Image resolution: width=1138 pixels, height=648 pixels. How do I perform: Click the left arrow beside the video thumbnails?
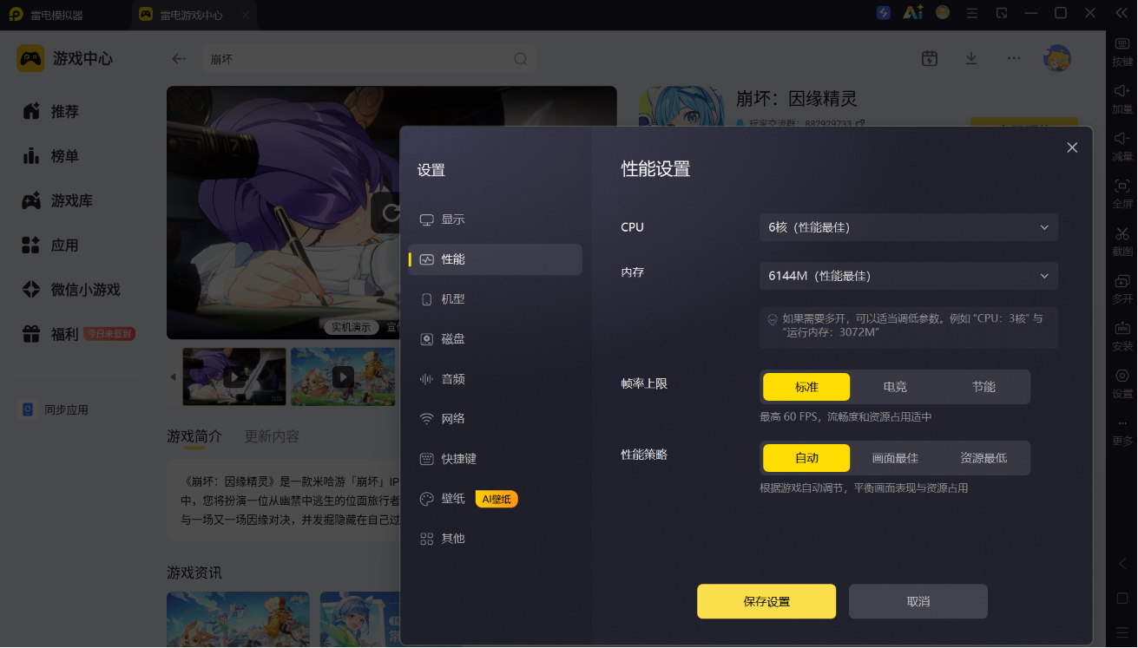pos(173,377)
